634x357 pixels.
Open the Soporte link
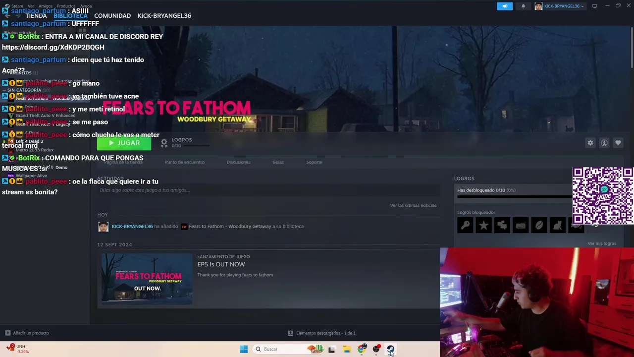click(x=314, y=162)
